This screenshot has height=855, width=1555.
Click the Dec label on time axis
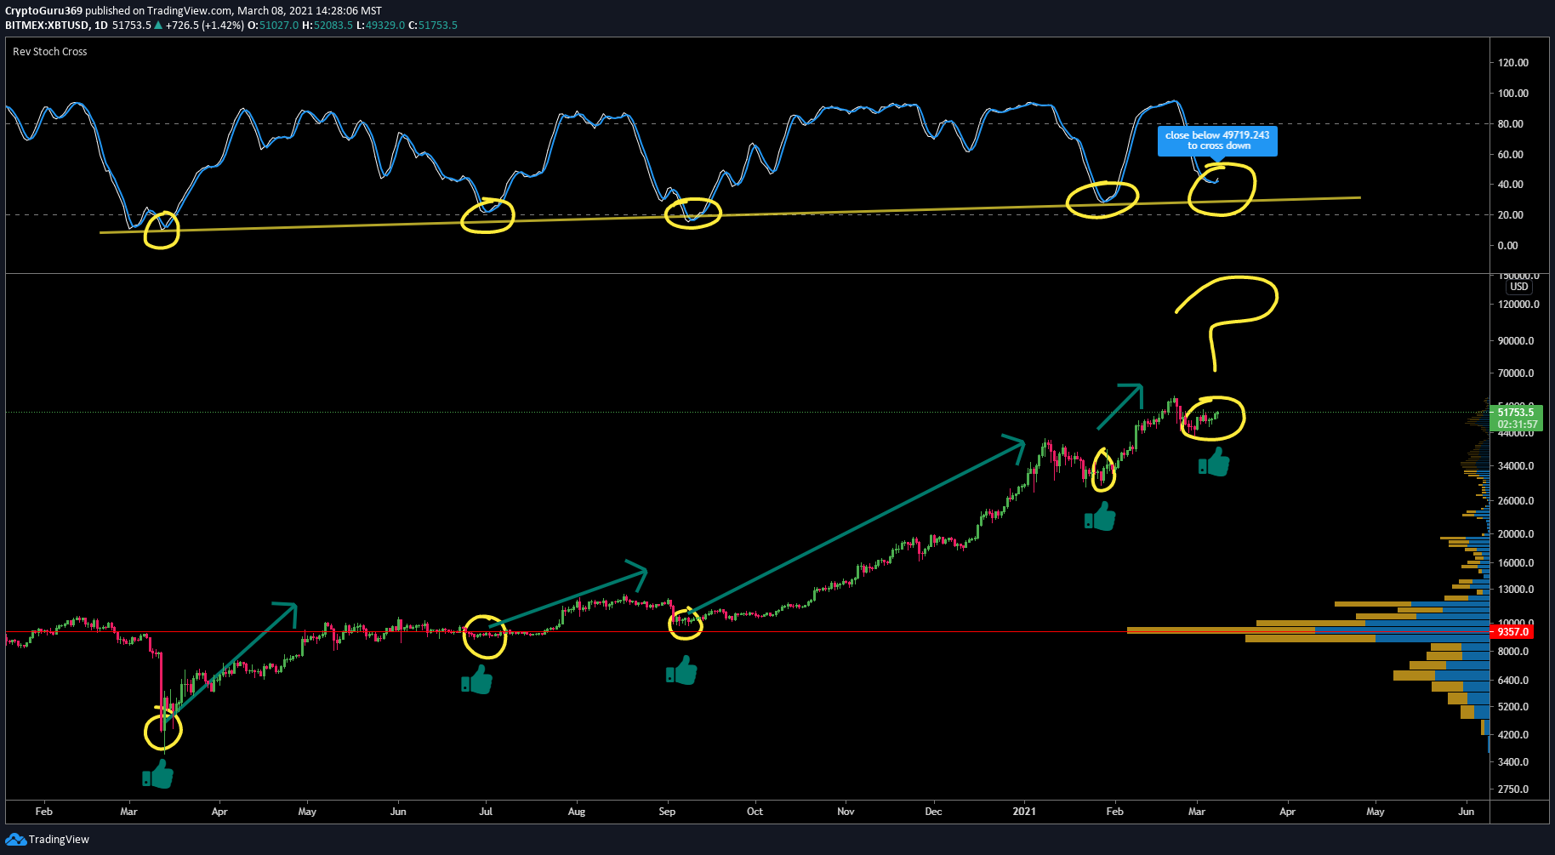pyautogui.click(x=933, y=812)
